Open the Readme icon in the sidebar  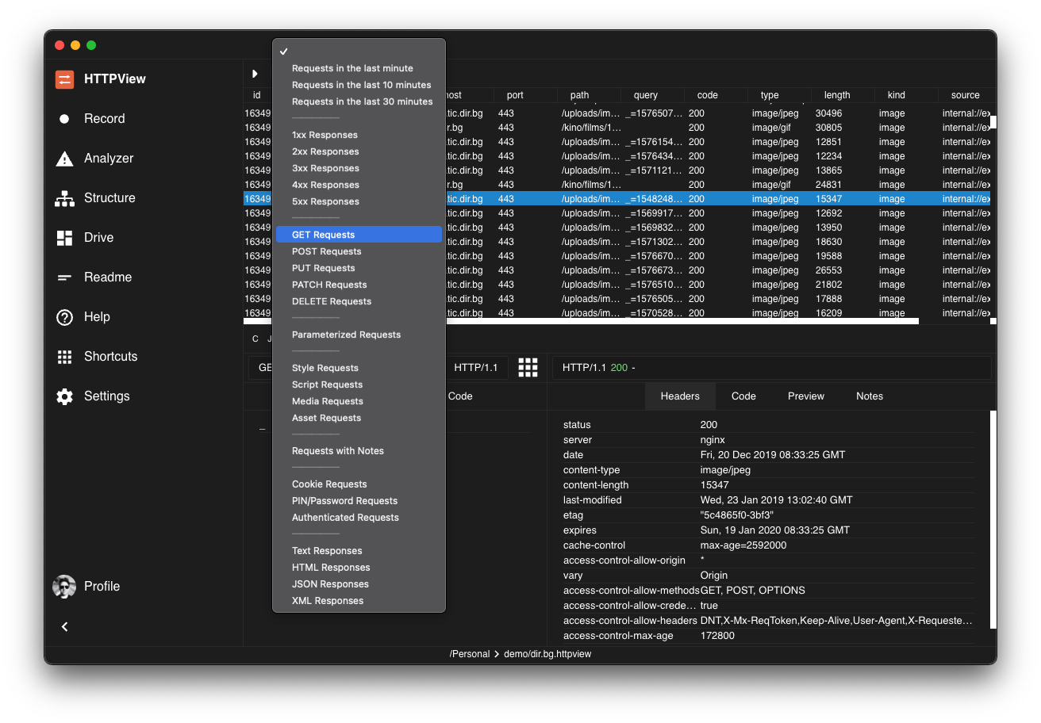click(64, 277)
